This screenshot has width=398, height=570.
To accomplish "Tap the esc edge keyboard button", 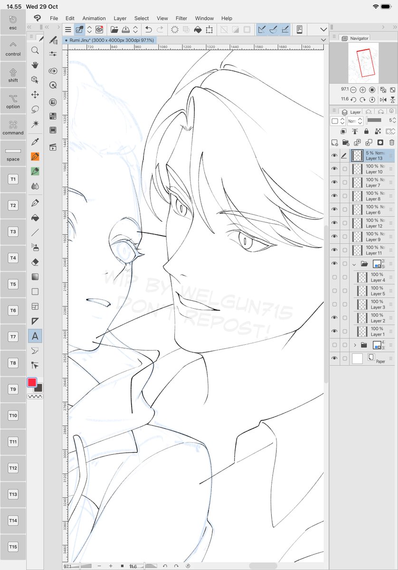I will tap(13, 22).
